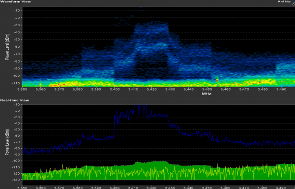
Task: Click the 3.450 tick in Waveform View
Action: [207, 89]
